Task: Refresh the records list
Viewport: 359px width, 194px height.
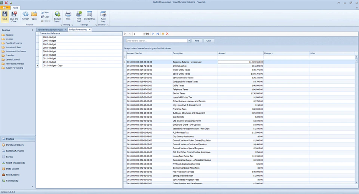Action: pyautogui.click(x=25, y=15)
